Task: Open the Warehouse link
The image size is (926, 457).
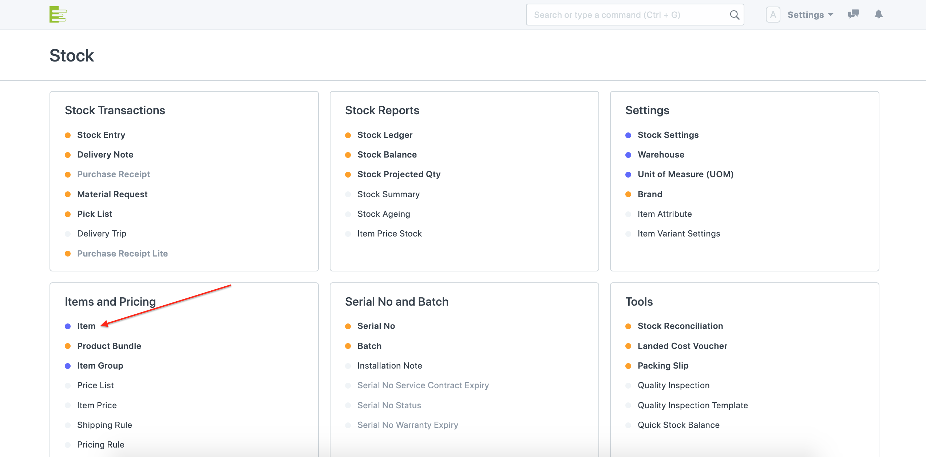Action: (x=661, y=155)
